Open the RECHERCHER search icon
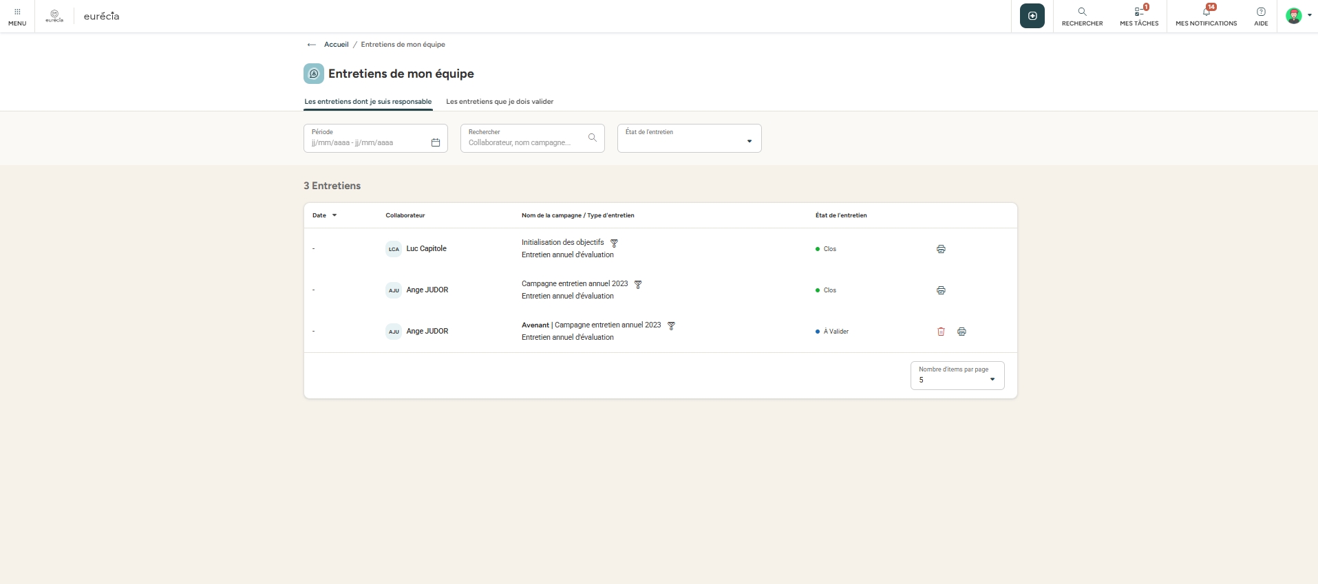Image resolution: width=1318 pixels, height=584 pixels. [1082, 16]
